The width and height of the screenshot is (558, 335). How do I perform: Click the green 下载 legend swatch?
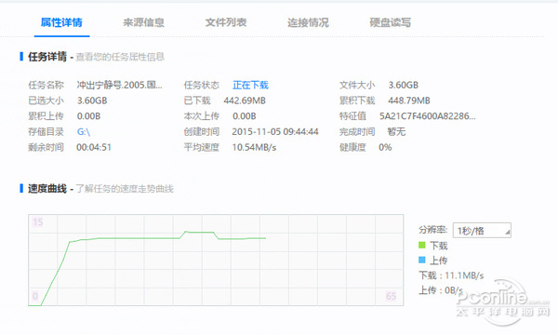click(422, 245)
